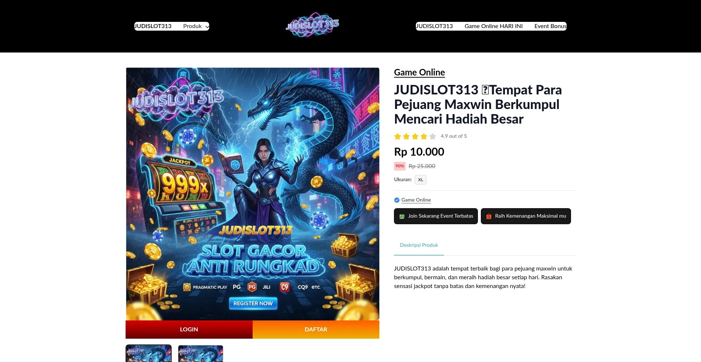
Task: Open the Deskripsi Produk tab
Action: pyautogui.click(x=419, y=245)
